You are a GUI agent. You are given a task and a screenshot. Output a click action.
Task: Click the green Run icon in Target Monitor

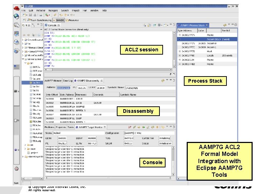click(144, 127)
